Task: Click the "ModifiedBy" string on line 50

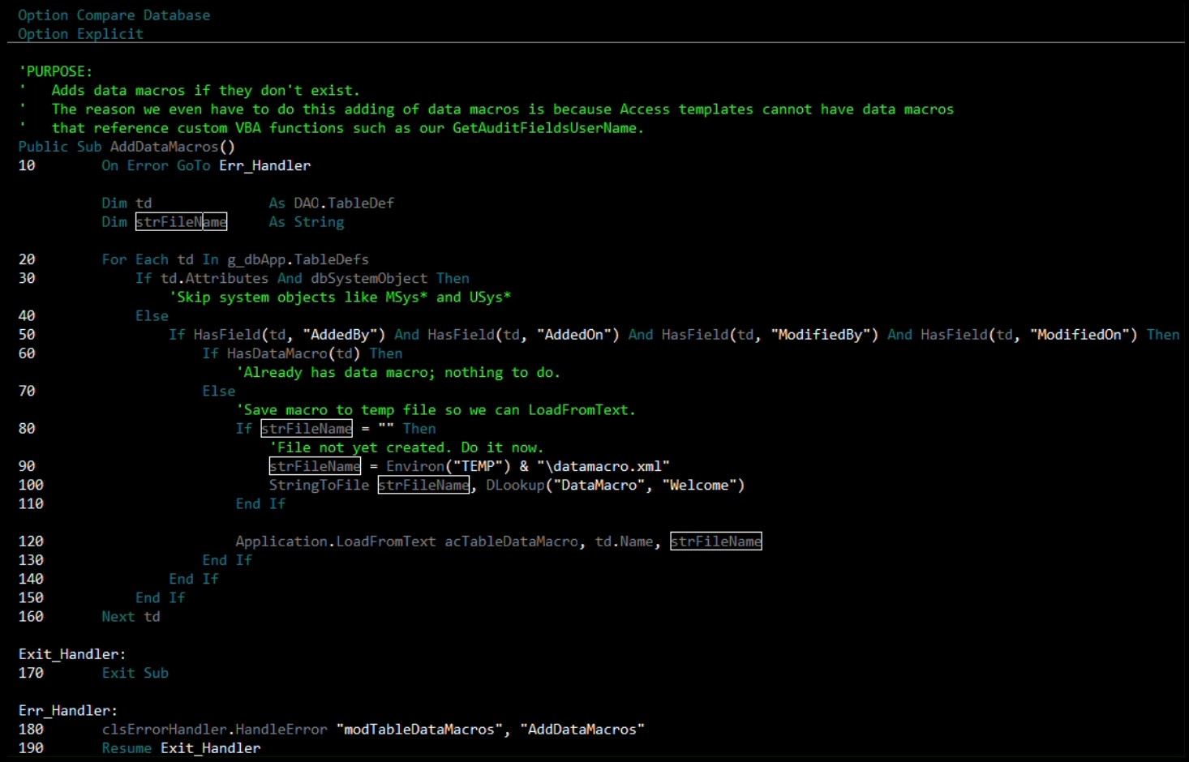Action: click(821, 335)
